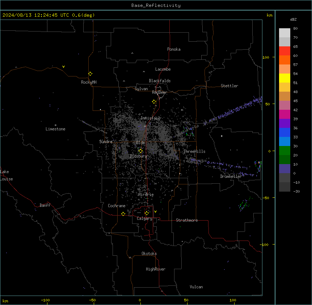Click the Banff label
The height and width of the screenshot is (305, 312).
(45, 205)
